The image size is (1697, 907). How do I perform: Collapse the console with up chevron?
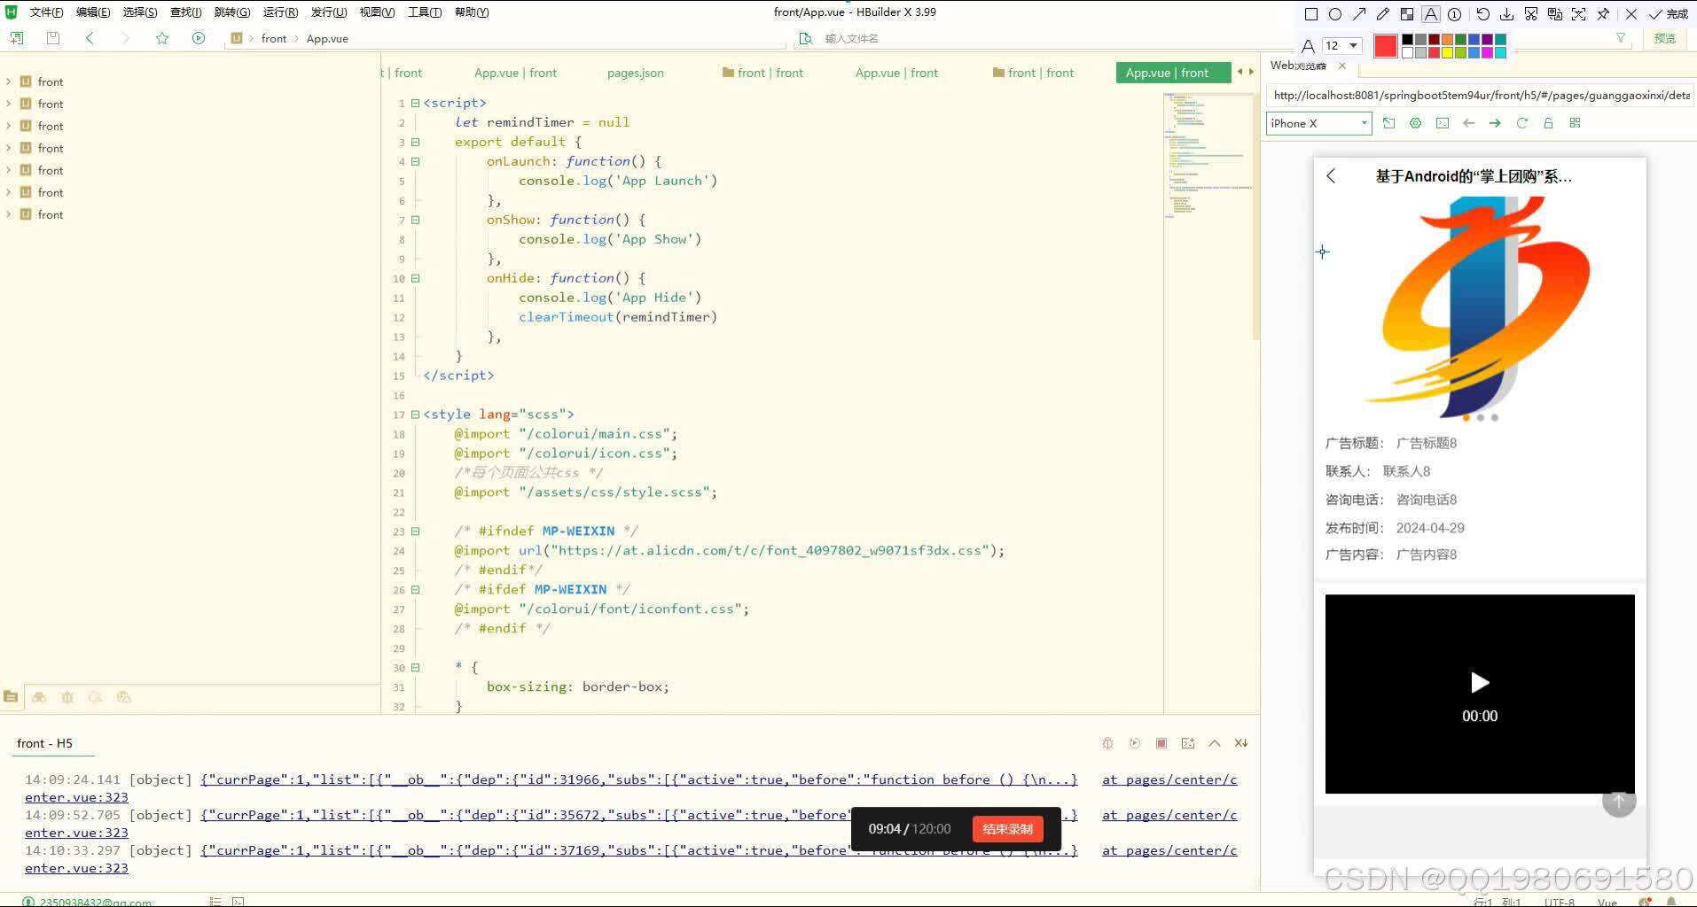(1215, 743)
